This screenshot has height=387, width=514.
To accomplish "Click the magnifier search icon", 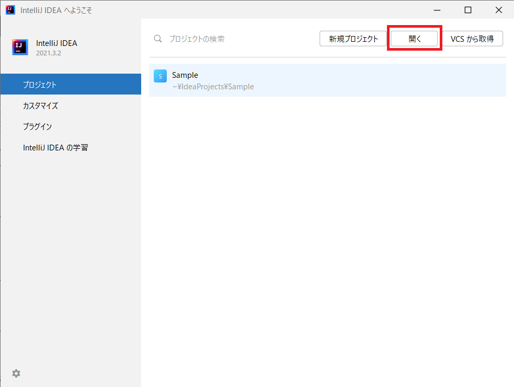I will pyautogui.click(x=158, y=39).
